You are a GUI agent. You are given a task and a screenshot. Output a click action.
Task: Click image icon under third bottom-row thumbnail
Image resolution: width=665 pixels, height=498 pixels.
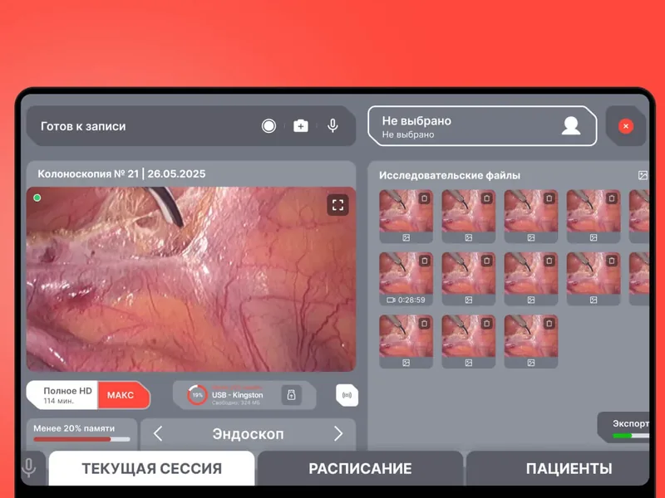[x=531, y=363]
